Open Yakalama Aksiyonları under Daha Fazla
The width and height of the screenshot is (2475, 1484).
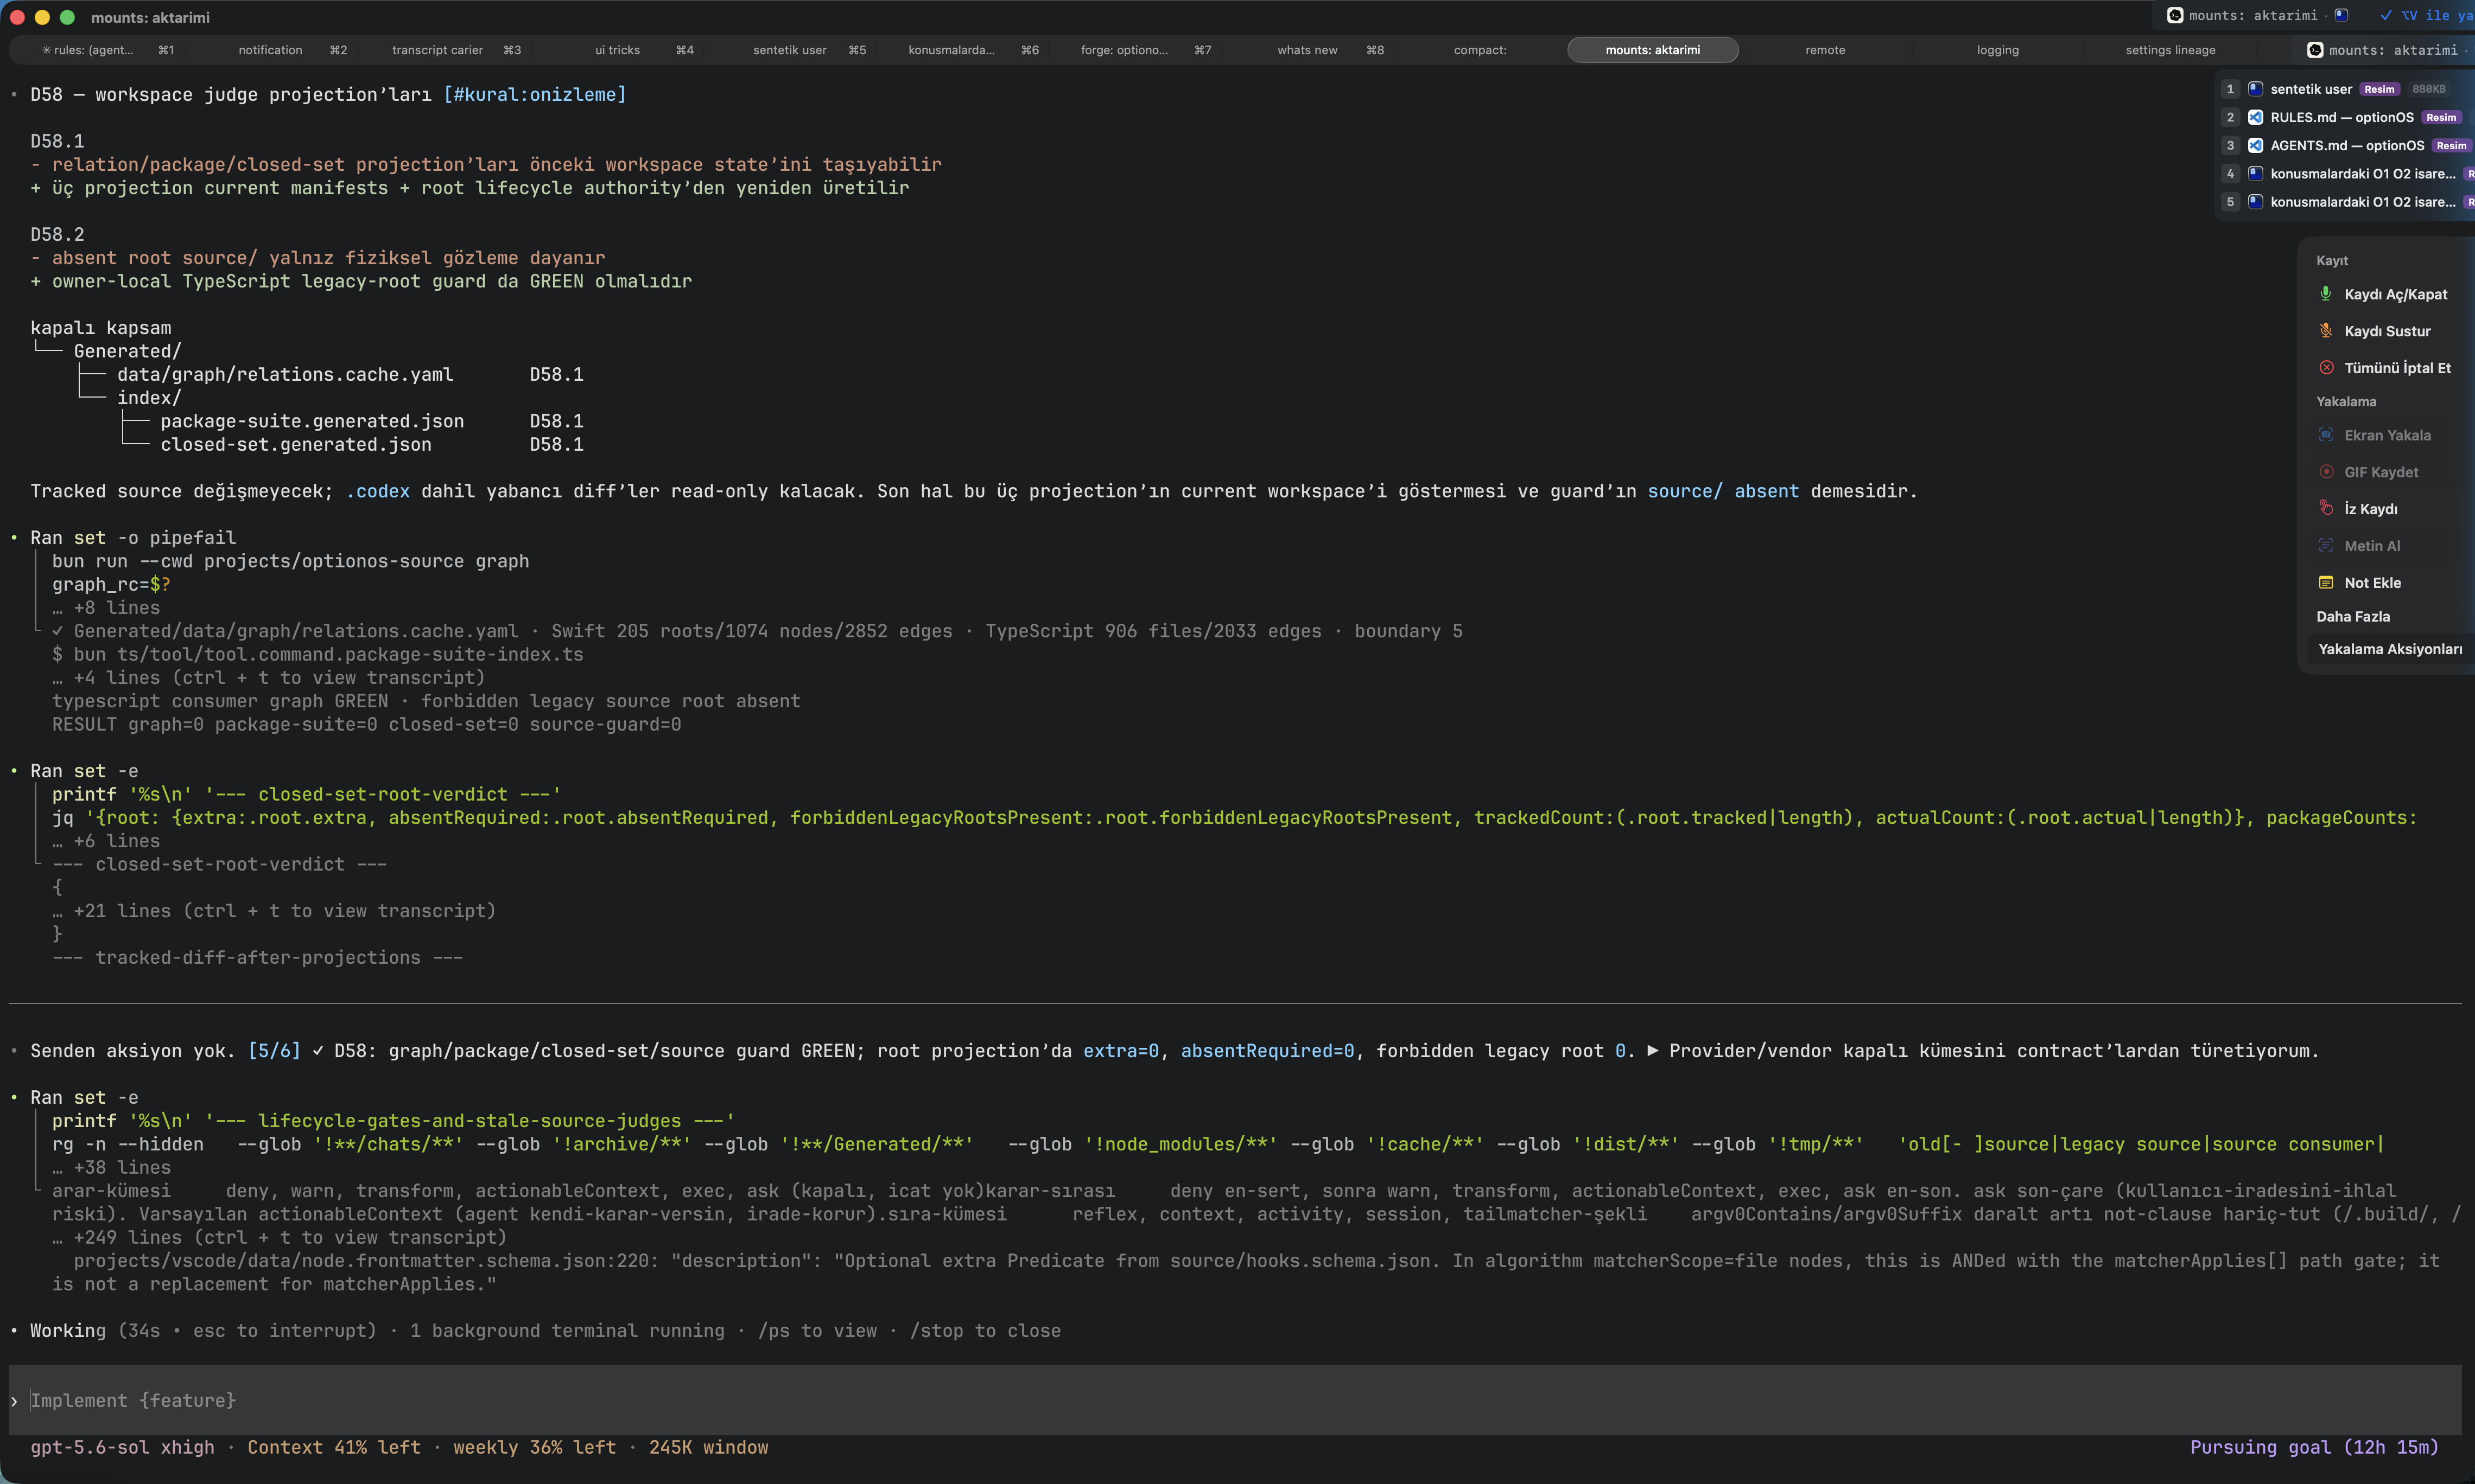(2390, 649)
